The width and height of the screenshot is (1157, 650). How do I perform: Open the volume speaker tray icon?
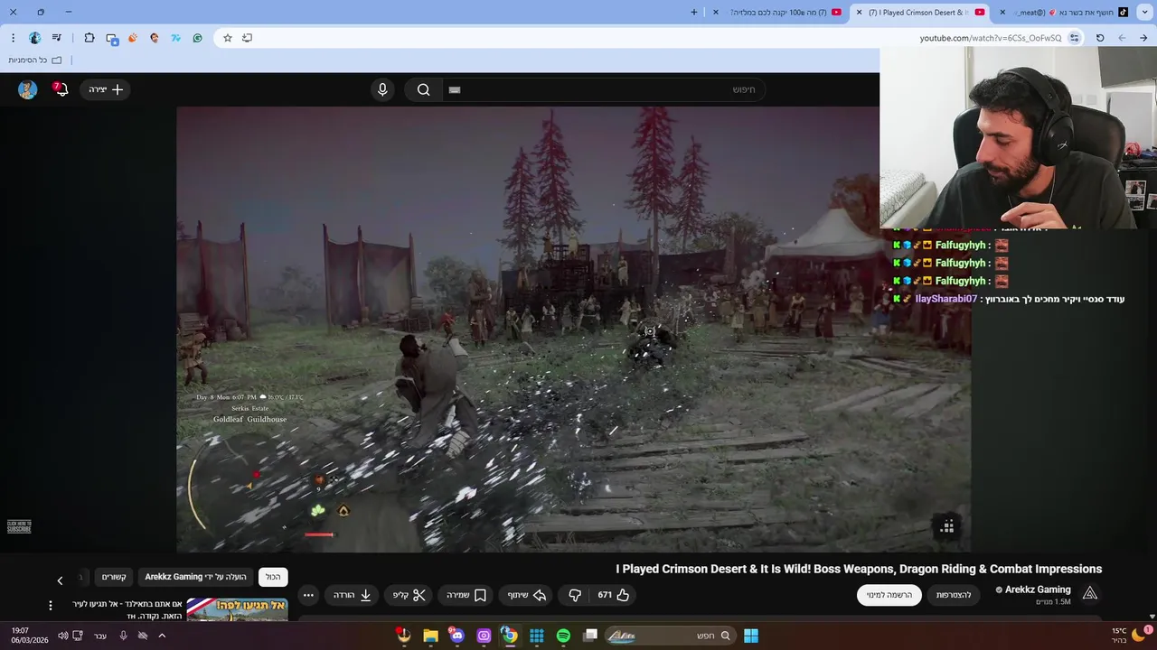62,636
